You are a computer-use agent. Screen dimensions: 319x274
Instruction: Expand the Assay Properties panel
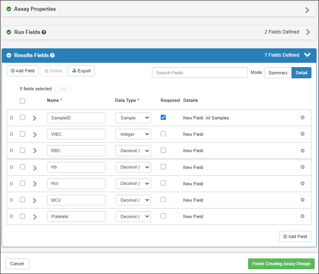click(x=307, y=10)
